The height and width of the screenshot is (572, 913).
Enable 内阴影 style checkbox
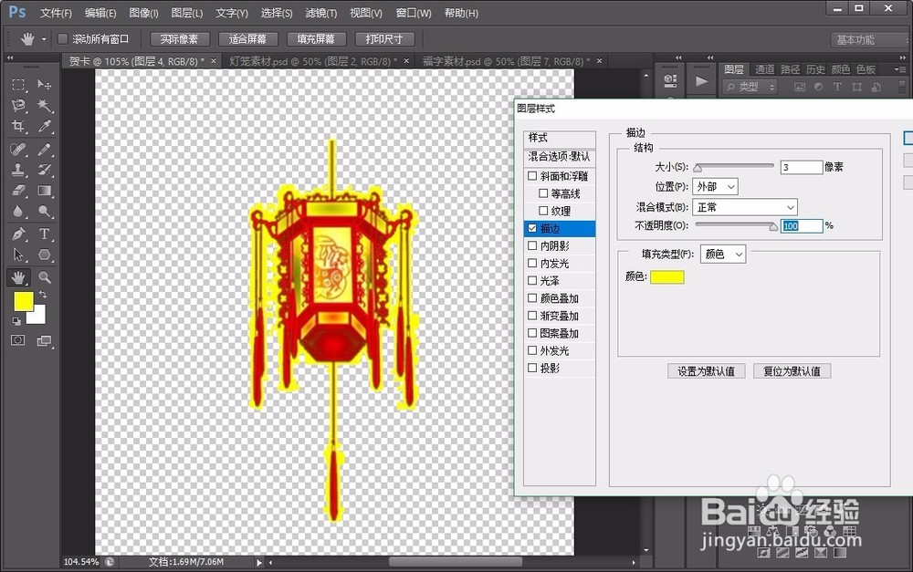click(532, 245)
